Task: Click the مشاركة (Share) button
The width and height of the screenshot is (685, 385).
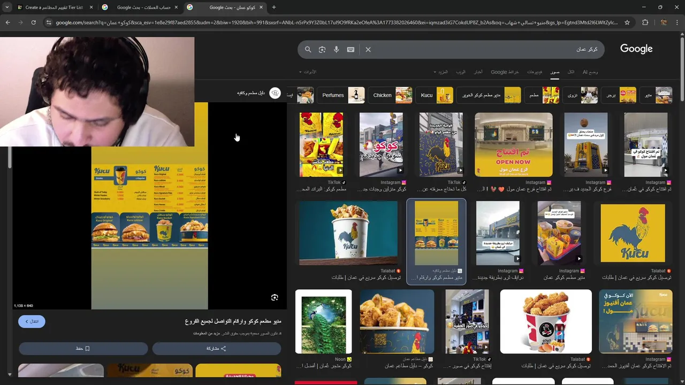Action: coord(216,348)
